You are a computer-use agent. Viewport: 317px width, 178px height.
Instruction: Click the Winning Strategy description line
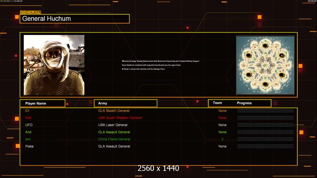[161, 61]
